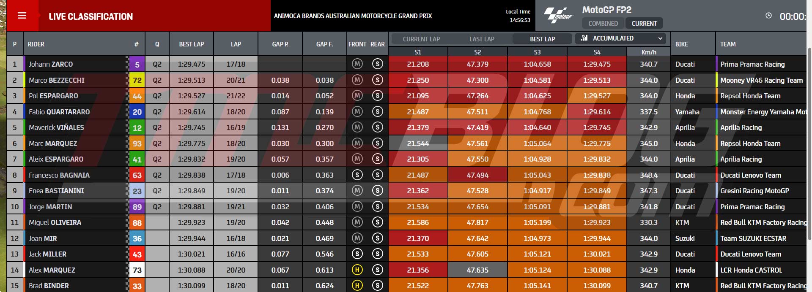Select the CURRENT LAP tab
The width and height of the screenshot is (812, 292).
coord(421,39)
